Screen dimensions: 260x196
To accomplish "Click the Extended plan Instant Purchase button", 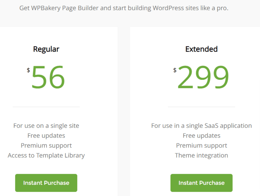I will pos(202,183).
